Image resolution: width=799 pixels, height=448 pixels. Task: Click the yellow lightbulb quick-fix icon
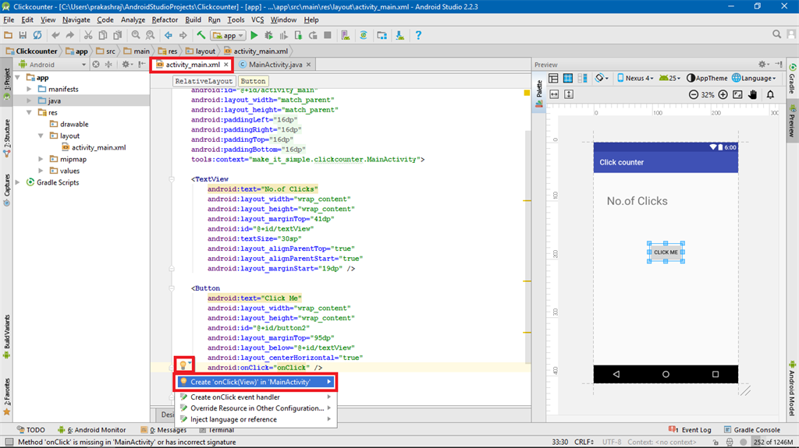tap(183, 365)
